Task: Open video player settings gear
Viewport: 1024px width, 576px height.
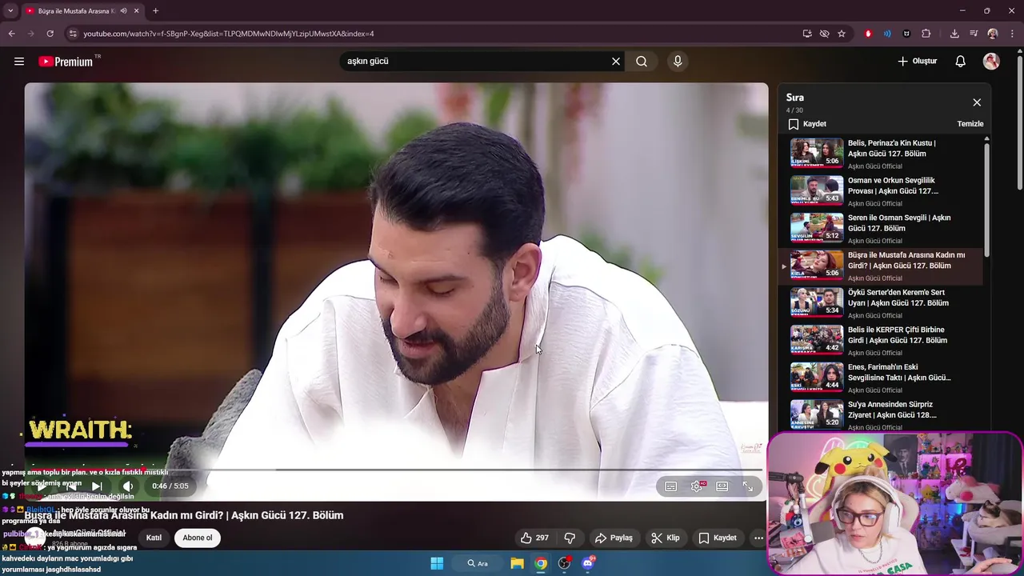Action: (x=697, y=486)
